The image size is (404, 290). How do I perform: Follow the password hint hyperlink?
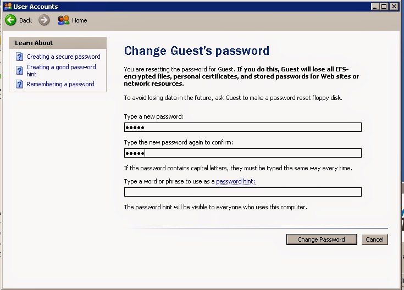coord(236,181)
